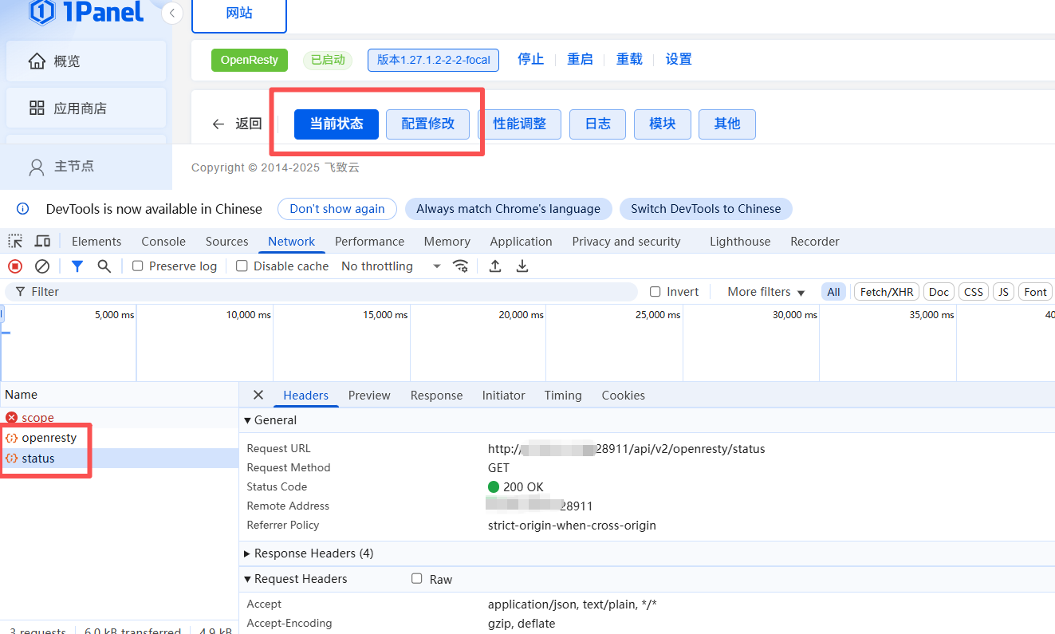Click Switch DevTools to Chinese
This screenshot has width=1055, height=634.
point(706,209)
